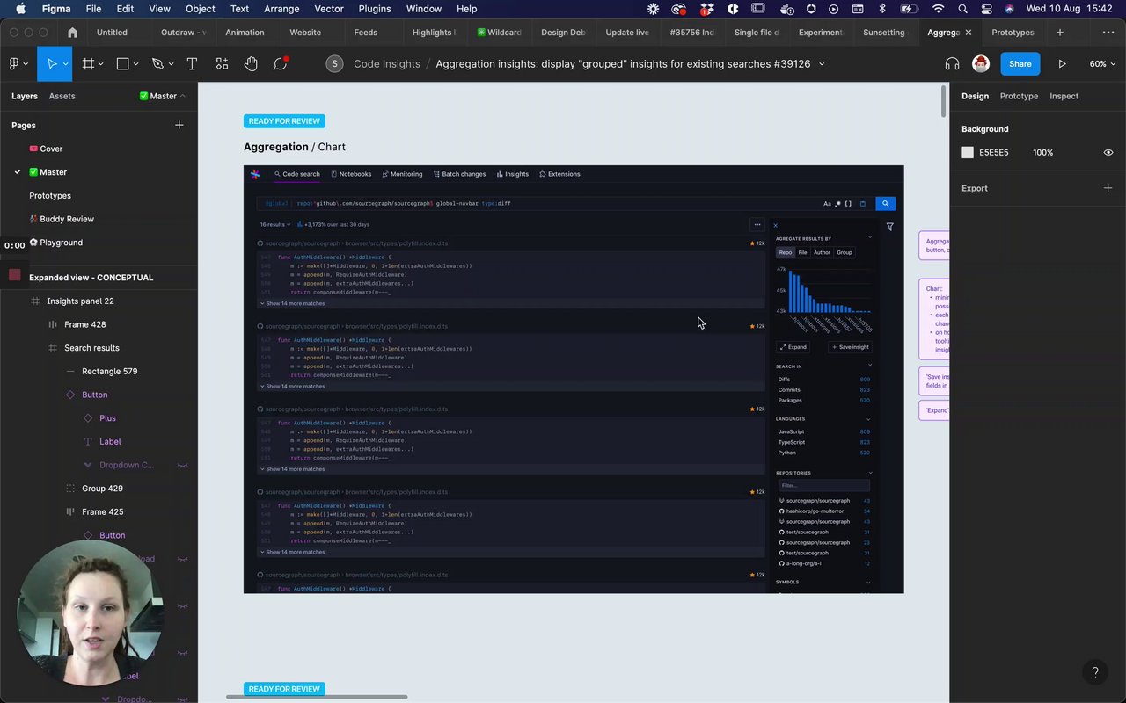Click the three-dot menu above search results

click(757, 225)
